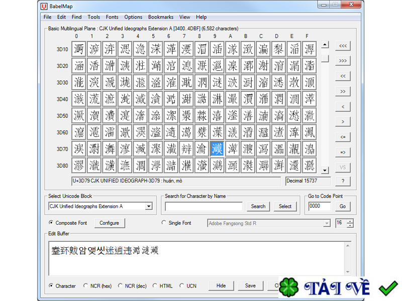Click the <<< jump-back navigation button
Viewport: 402px width, 301px height.
[343, 46]
